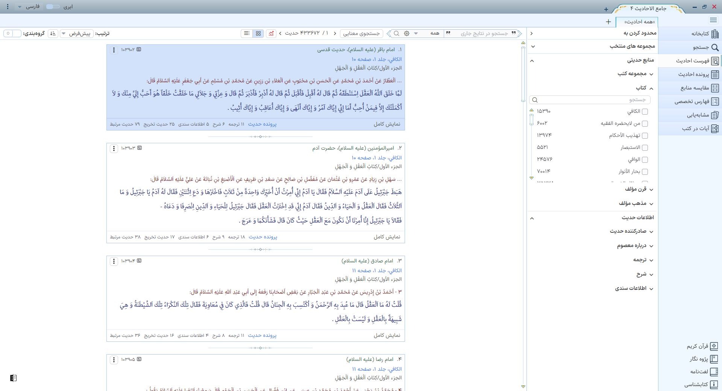The image size is (722, 391).
Task: Switch to card grid view
Action: click(x=258, y=33)
